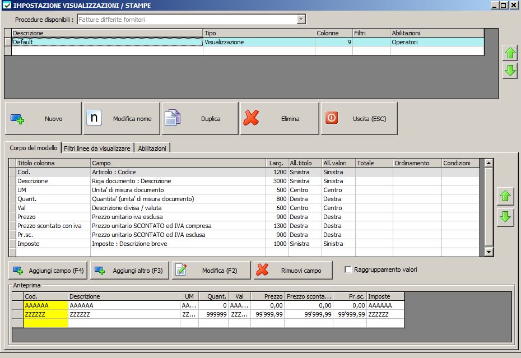The image size is (521, 358).
Task: Click Modifica nome button text
Action: pyautogui.click(x=132, y=119)
